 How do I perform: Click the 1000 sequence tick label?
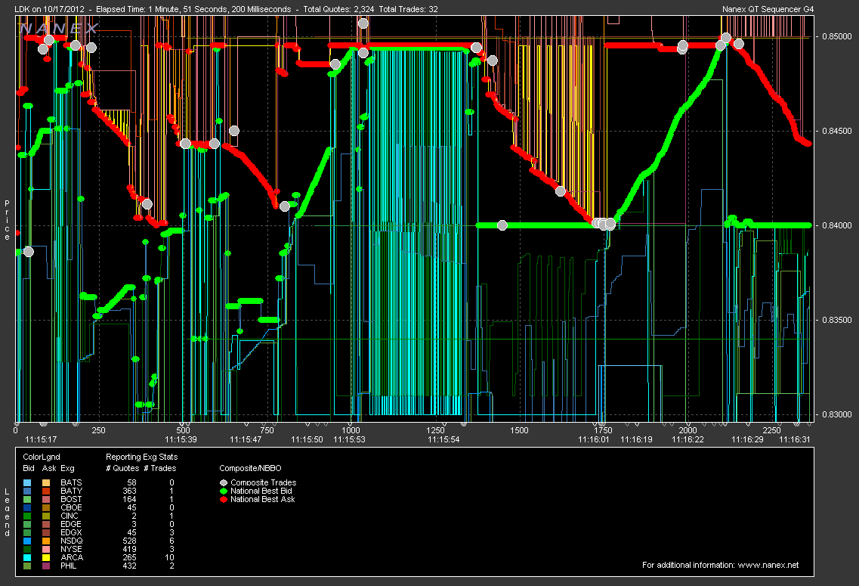351,430
